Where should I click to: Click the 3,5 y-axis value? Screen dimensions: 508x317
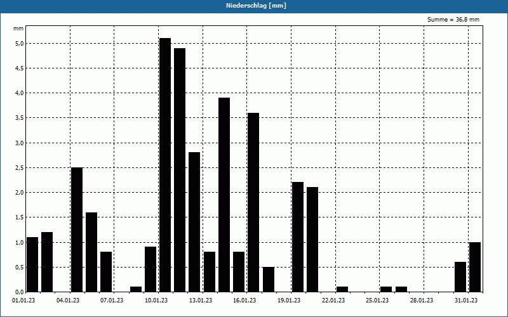click(x=20, y=118)
